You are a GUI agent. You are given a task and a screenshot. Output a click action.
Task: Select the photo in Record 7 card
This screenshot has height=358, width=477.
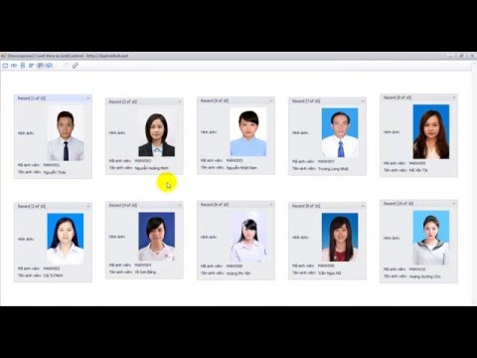[x=340, y=133]
